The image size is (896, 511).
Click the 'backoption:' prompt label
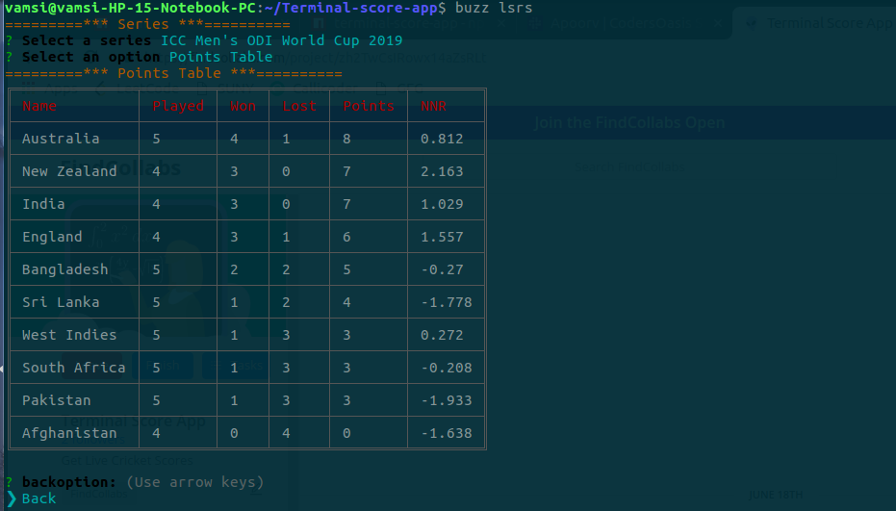[x=69, y=482]
